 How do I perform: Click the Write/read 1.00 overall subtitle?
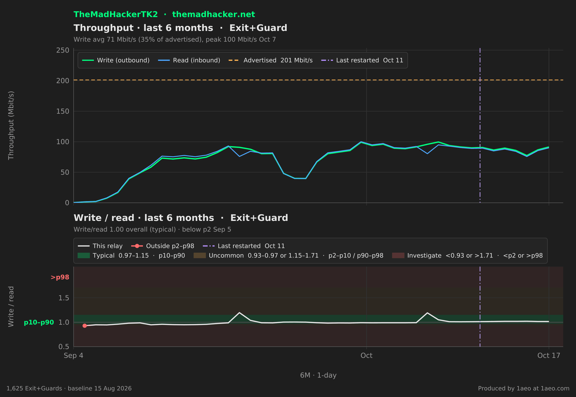click(x=152, y=229)
